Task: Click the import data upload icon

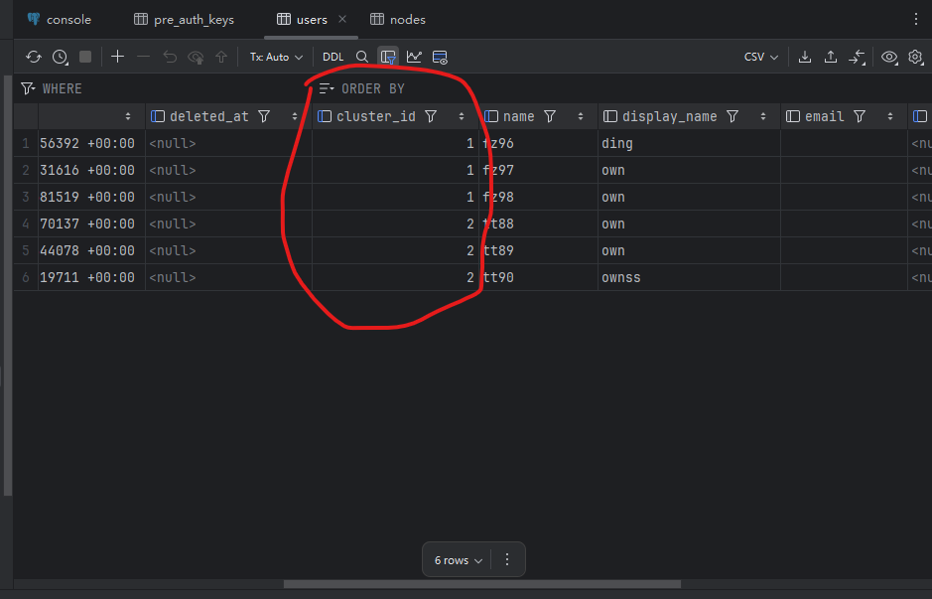Action: (x=832, y=58)
